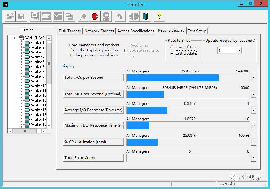
Task: Choose Last Update radio option
Action: pyautogui.click(x=172, y=53)
